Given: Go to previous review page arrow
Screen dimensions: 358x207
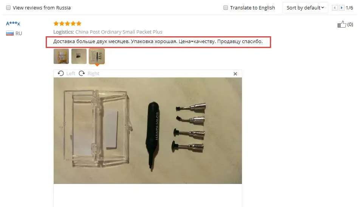Looking at the screenshot, I should (335, 8).
